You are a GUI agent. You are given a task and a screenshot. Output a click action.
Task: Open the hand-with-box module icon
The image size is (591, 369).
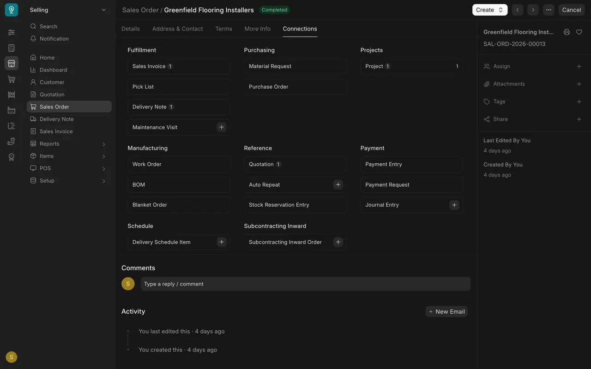click(12, 142)
